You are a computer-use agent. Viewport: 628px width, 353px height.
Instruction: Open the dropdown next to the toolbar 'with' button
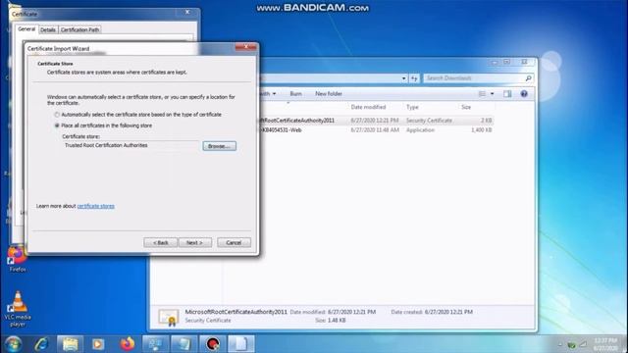(x=275, y=94)
